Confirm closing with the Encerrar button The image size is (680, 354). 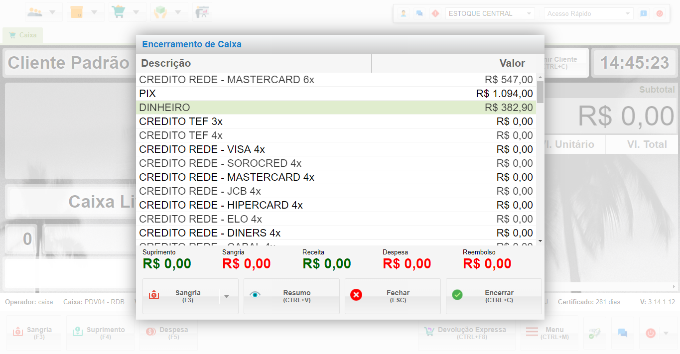494,296
